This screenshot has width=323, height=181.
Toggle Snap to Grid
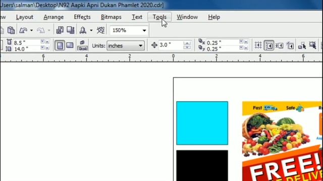pyautogui.click(x=258, y=45)
